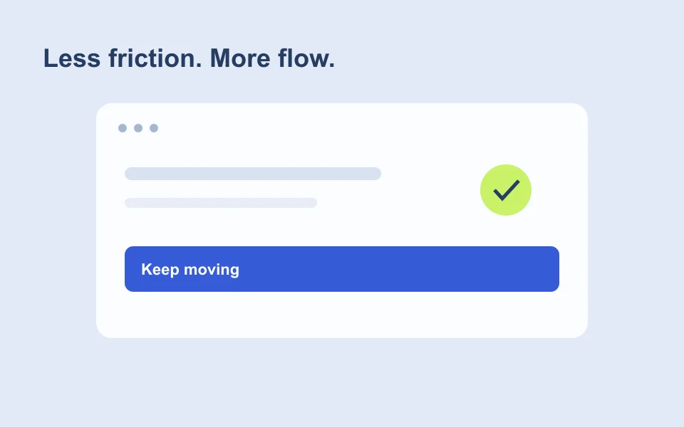Click the word 'Less' in the headline

[72, 58]
